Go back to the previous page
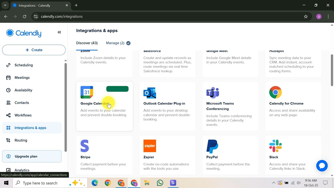This screenshot has width=334, height=188. pyautogui.click(x=6, y=16)
